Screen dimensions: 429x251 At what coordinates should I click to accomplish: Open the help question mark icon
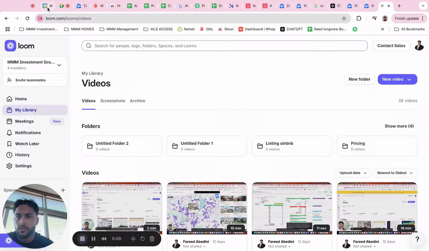pyautogui.click(x=417, y=239)
